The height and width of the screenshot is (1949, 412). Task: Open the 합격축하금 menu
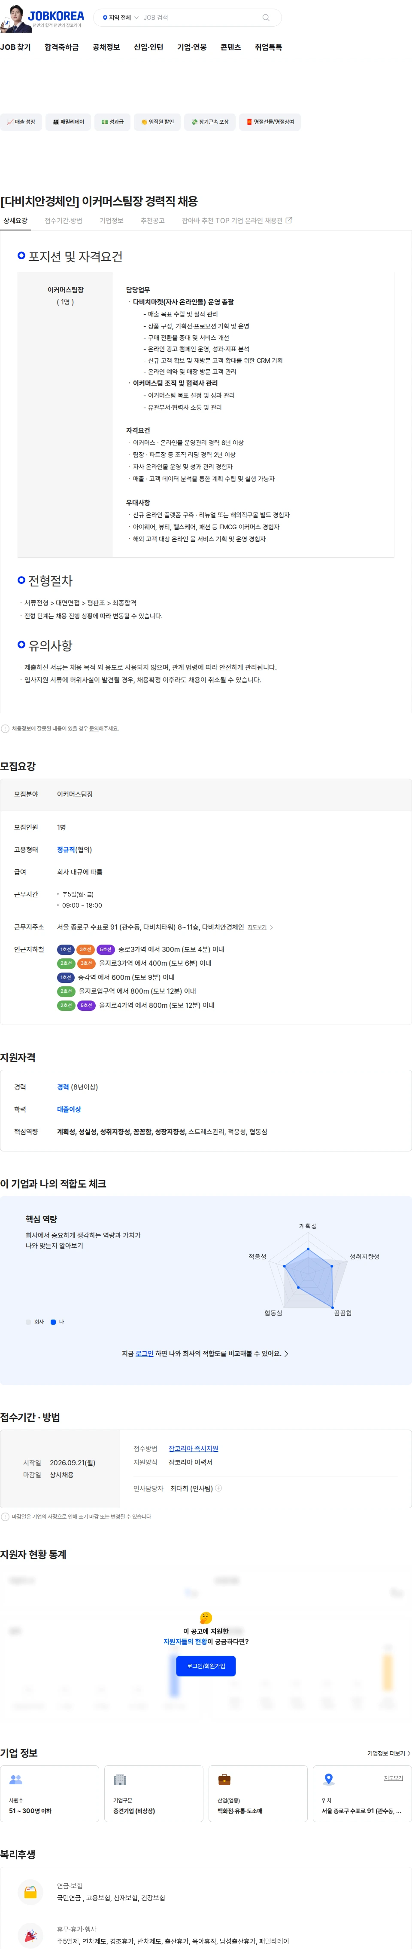coord(61,47)
